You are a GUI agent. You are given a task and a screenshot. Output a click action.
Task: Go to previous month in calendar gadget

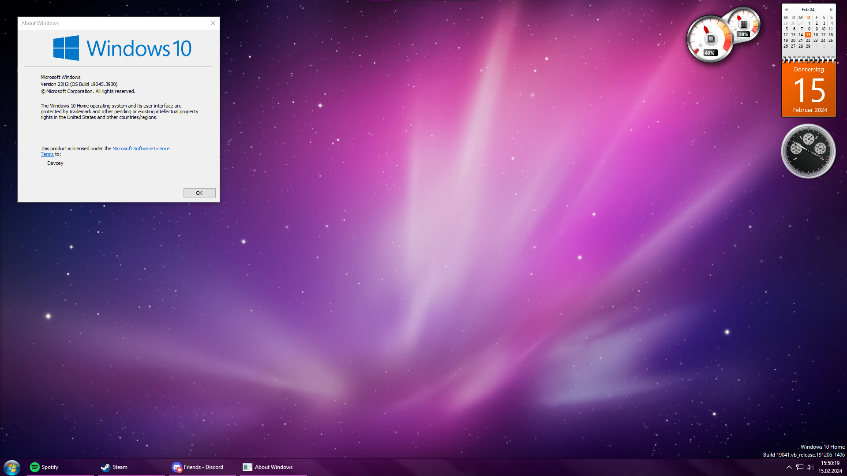[786, 9]
